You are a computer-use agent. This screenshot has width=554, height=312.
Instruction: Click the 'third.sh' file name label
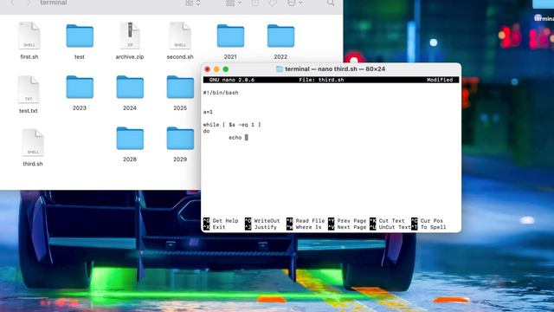point(33,164)
